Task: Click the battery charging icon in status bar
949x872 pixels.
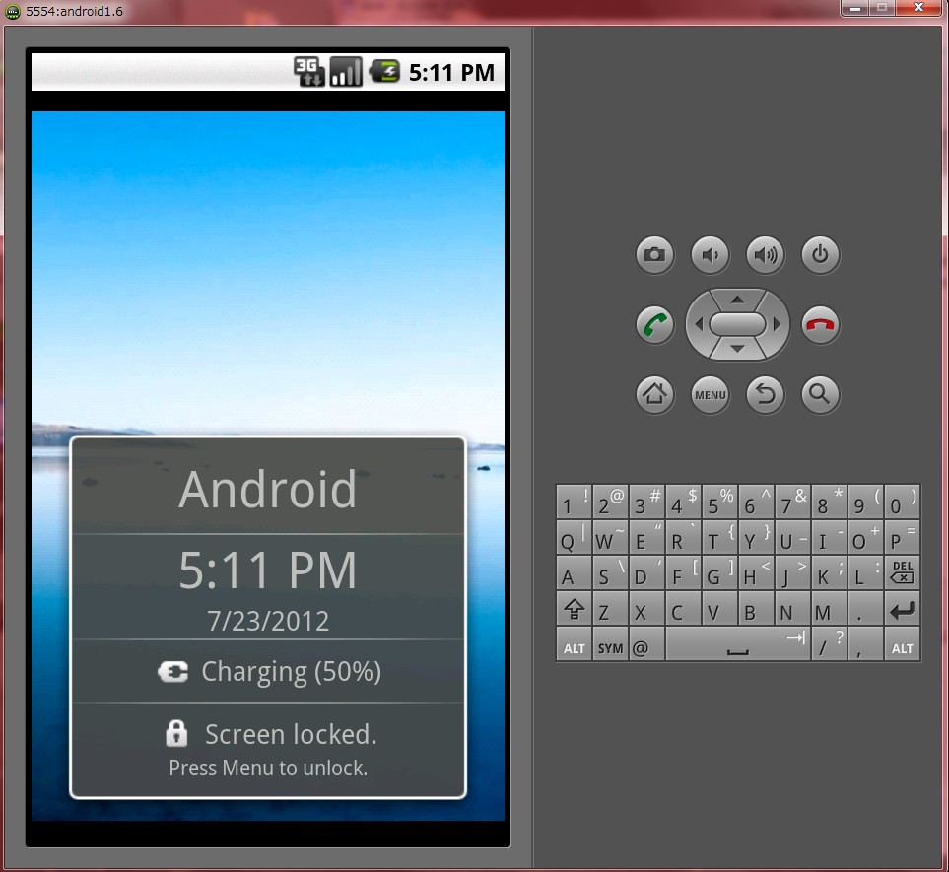Action: click(385, 71)
